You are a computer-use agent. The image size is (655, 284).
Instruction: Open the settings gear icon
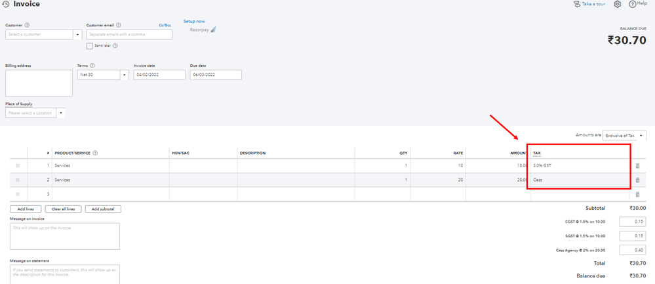[x=618, y=4]
